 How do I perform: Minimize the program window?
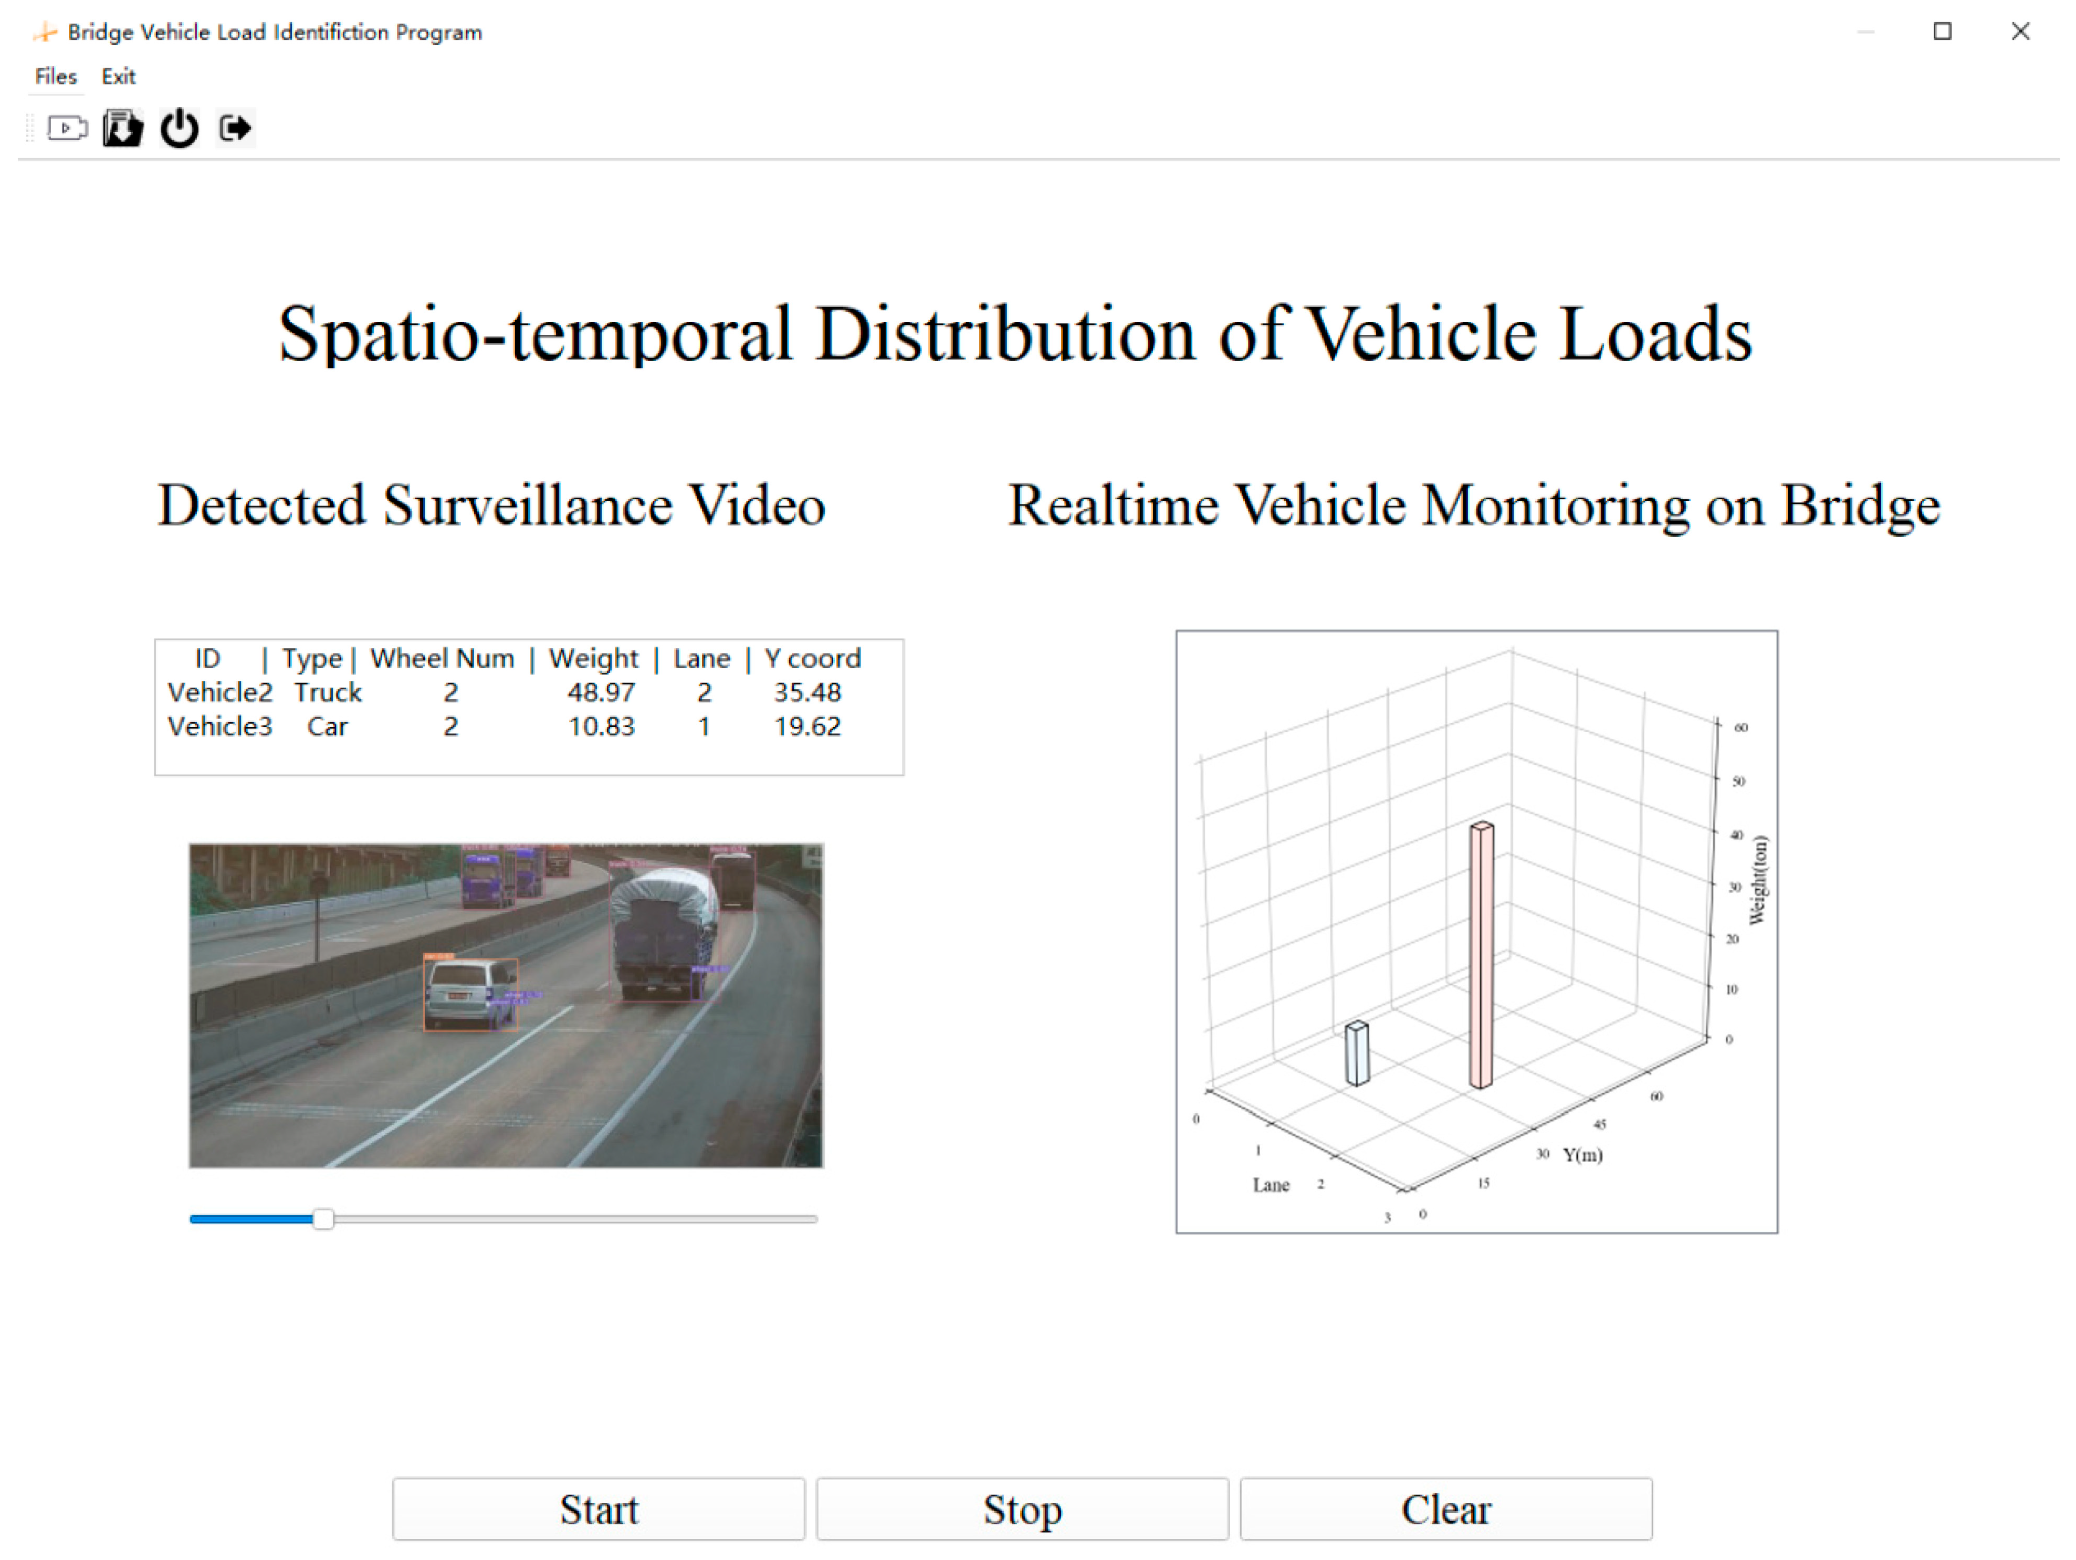(x=1865, y=32)
